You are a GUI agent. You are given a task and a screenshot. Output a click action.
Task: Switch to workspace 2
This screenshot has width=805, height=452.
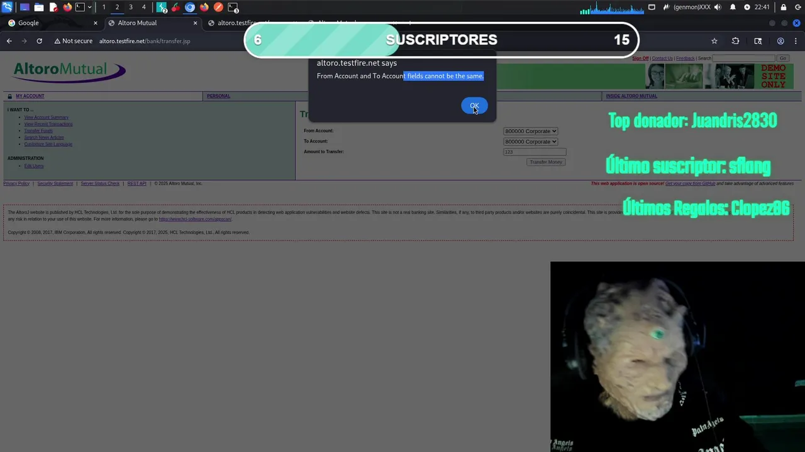[x=117, y=8]
